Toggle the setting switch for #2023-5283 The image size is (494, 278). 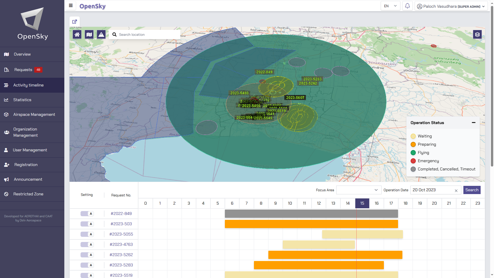click(87, 265)
